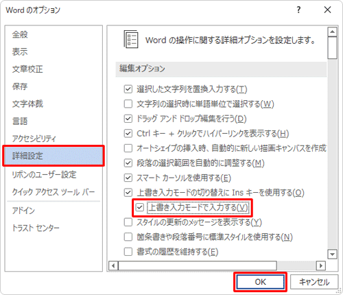Click the advanced options list icon

click(131, 39)
